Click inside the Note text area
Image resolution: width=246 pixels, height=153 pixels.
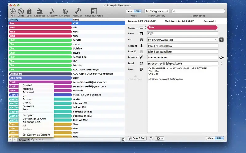(183, 100)
